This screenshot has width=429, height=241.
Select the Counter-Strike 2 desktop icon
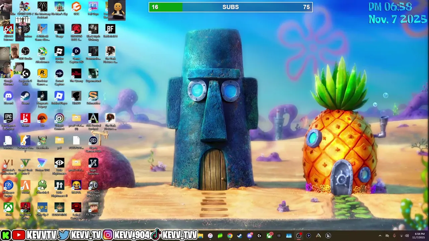point(25,144)
